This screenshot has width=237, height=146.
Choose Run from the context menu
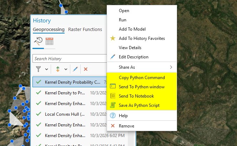[x=142, y=20]
